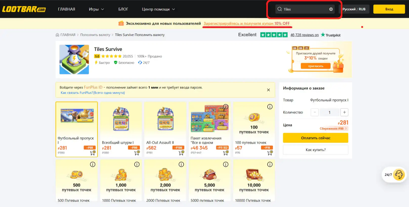The height and width of the screenshot is (207, 409).
Task: Add 100 путевых точек to cart
Action: tap(270, 153)
